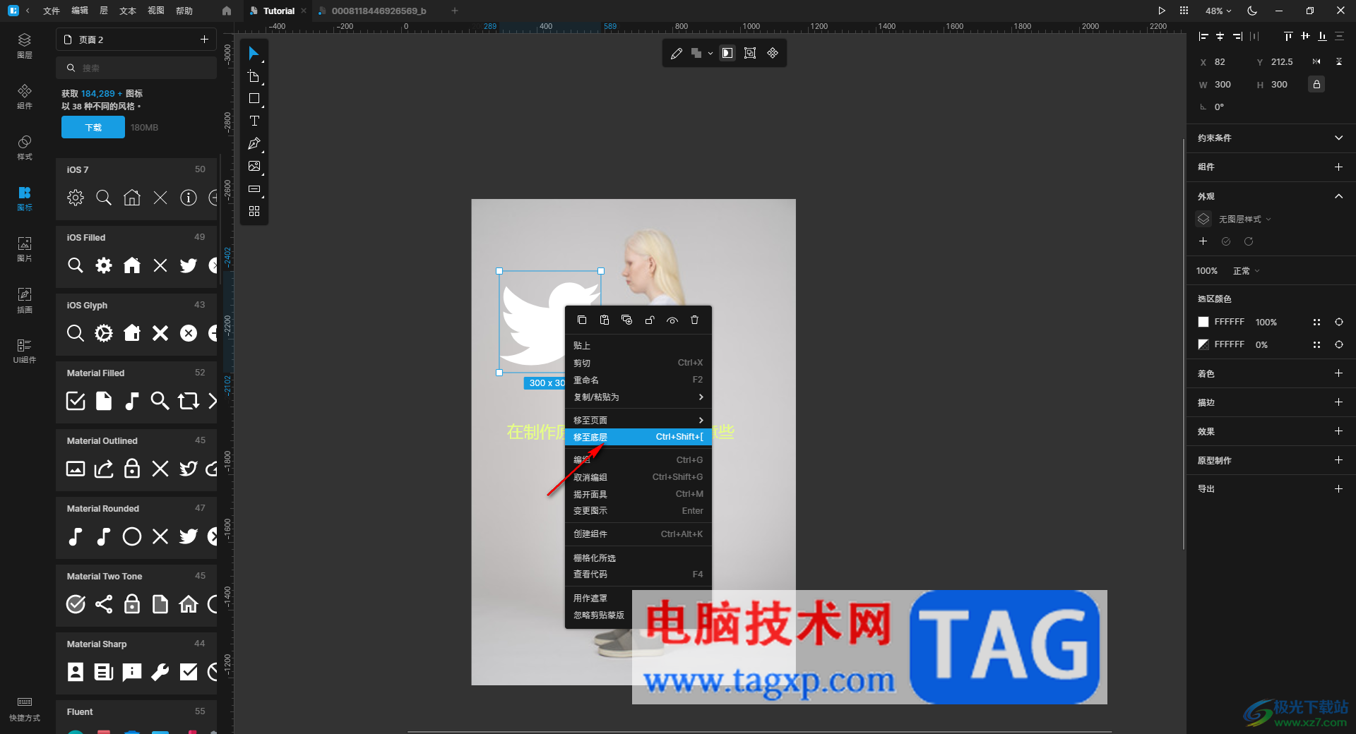Open the apps grid icon in title bar
Image resolution: width=1356 pixels, height=734 pixels.
point(1184,11)
